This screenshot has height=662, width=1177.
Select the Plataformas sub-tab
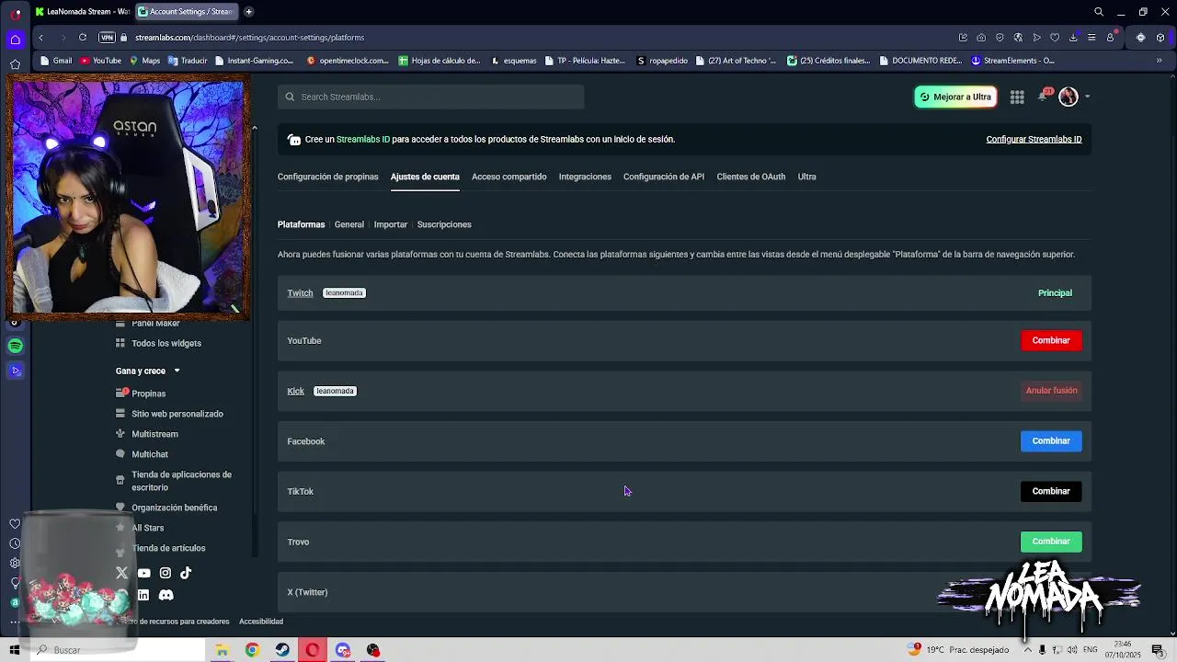click(x=302, y=224)
